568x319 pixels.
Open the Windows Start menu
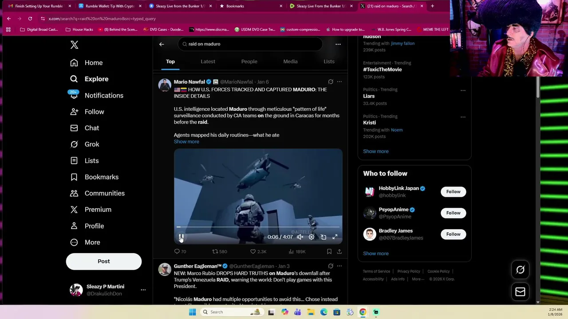192,312
